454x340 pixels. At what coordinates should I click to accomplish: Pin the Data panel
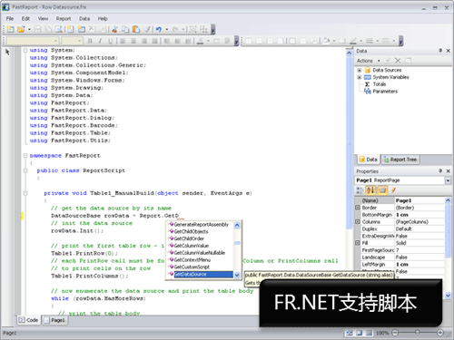pyautogui.click(x=440, y=51)
